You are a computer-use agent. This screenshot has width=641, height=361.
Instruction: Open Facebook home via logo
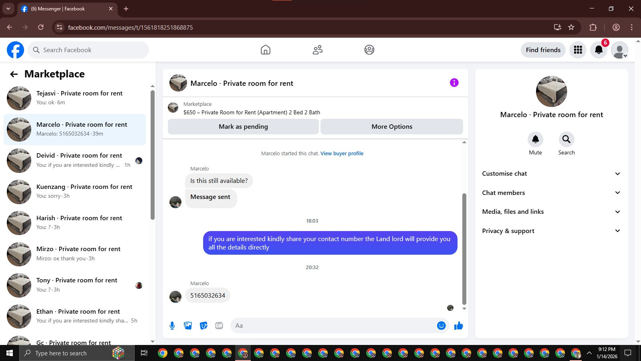[15, 50]
